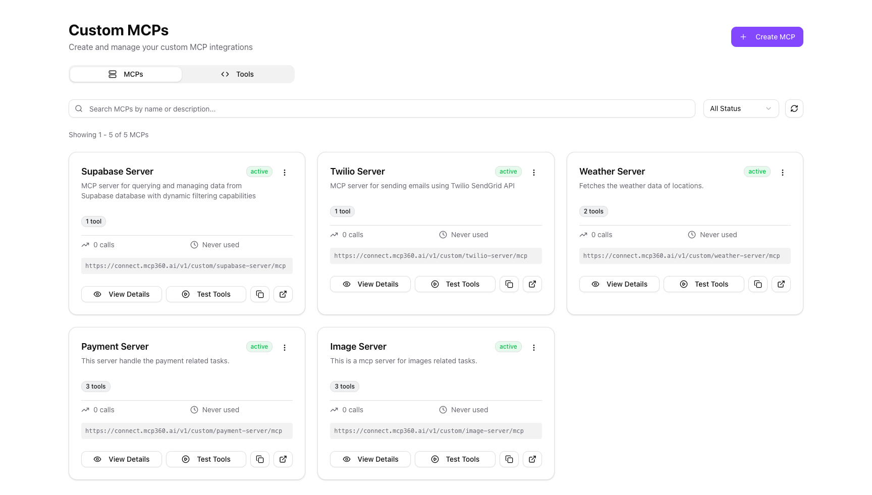Refresh the MCP list

point(794,108)
